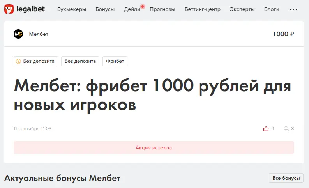
Task: Open the Букмекеры menu item
Action: tap(72, 9)
